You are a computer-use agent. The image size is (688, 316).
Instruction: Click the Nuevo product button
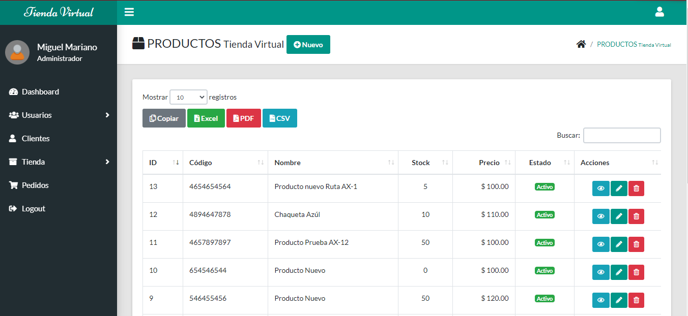tap(308, 44)
